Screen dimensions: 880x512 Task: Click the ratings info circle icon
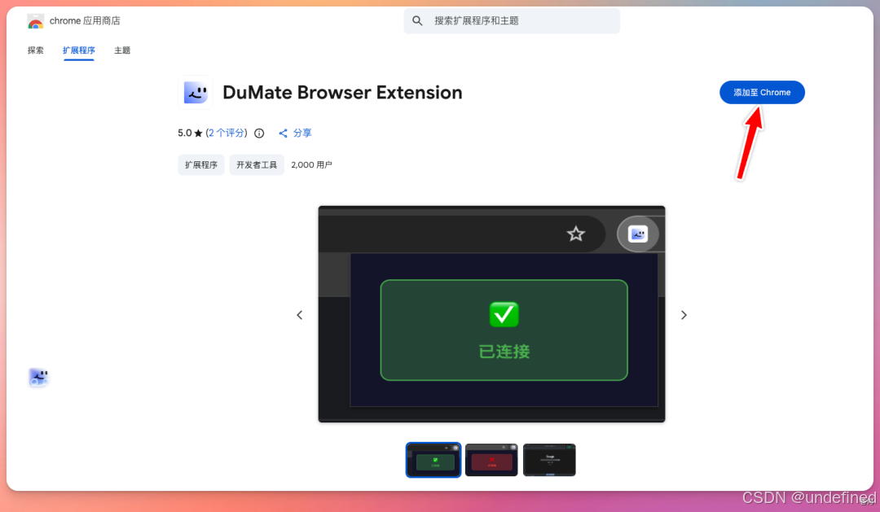coord(259,133)
